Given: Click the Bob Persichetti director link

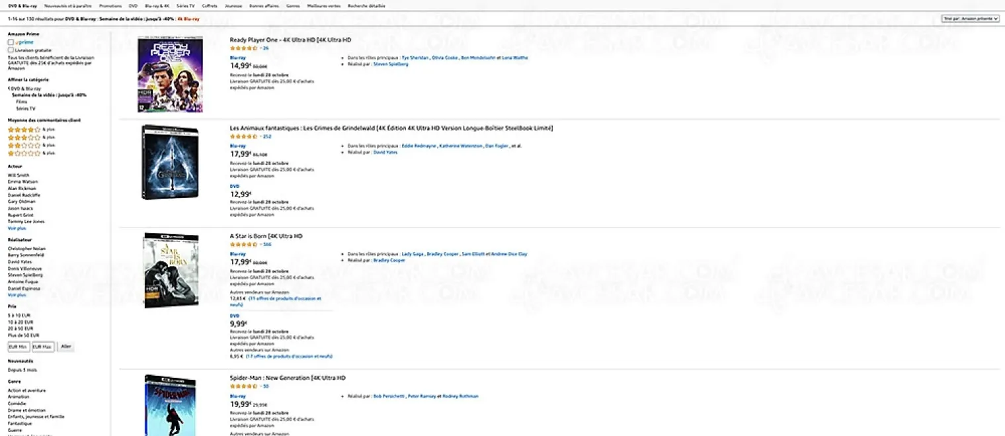Looking at the screenshot, I should (387, 396).
